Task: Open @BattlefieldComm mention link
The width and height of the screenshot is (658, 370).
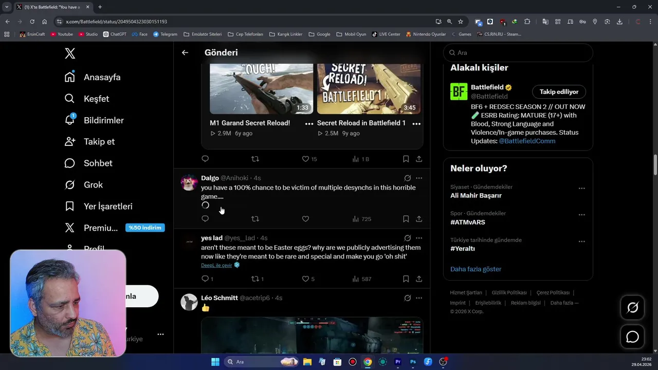Action: 527,141
